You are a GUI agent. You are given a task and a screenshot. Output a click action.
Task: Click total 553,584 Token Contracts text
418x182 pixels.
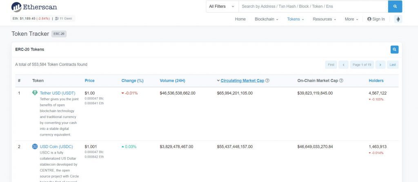51,64
